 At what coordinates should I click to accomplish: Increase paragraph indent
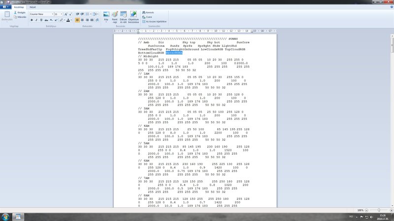pyautogui.click(x=82, y=14)
